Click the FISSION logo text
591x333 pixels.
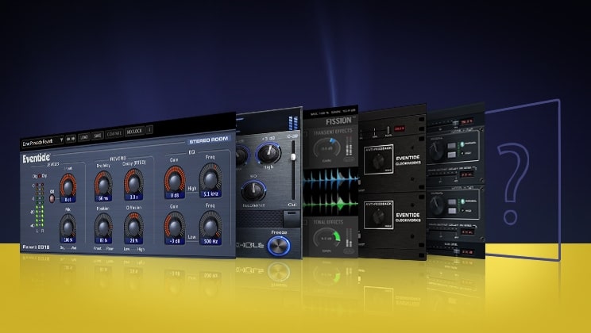tap(338, 121)
